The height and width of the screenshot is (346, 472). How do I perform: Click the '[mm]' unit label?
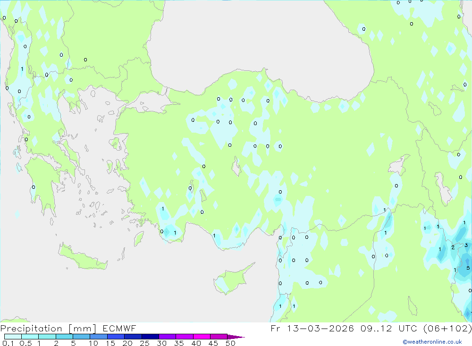point(82,329)
